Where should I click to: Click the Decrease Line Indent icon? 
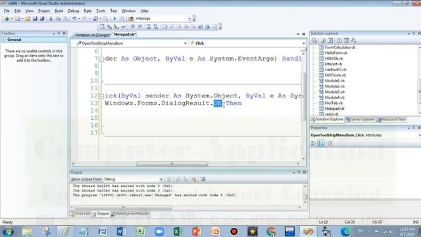pyautogui.click(x=132, y=26)
